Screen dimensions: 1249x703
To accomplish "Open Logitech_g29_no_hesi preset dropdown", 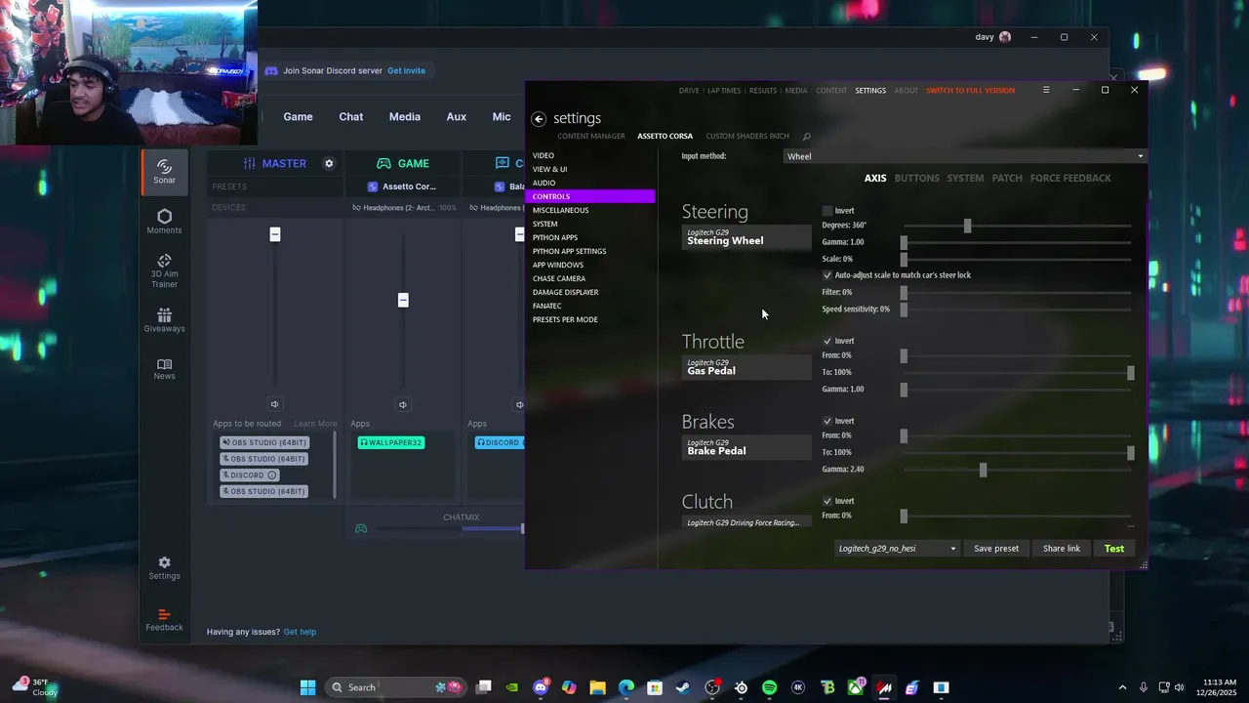I will (897, 549).
